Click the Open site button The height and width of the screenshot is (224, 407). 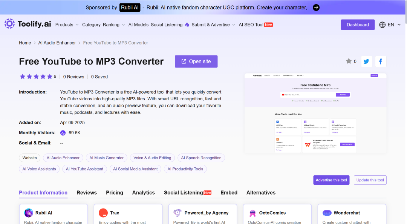pyautogui.click(x=196, y=61)
